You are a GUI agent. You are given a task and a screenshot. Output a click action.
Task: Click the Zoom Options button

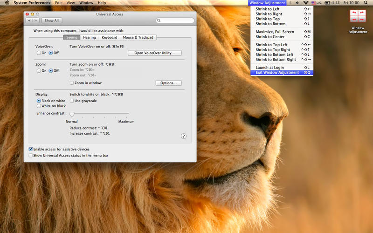[168, 83]
